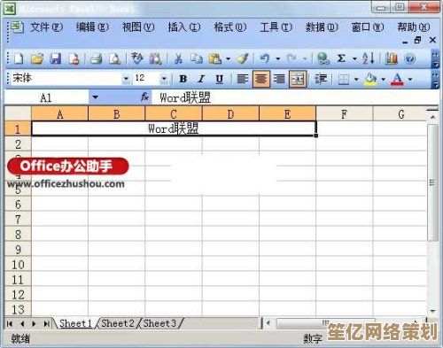
Task: Cut selection with scissors icon
Action: coord(178,58)
